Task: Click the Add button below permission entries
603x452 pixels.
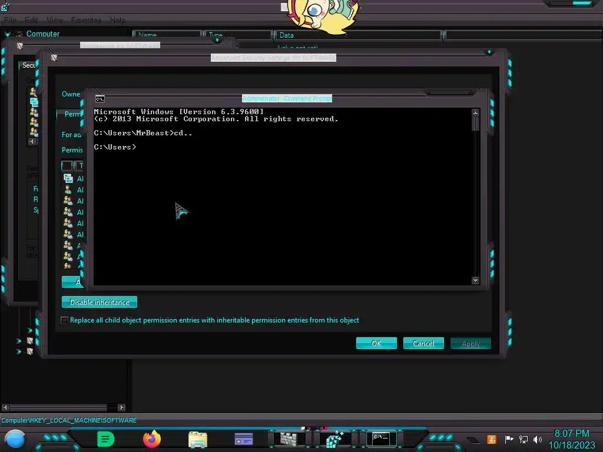Action: 73,282
